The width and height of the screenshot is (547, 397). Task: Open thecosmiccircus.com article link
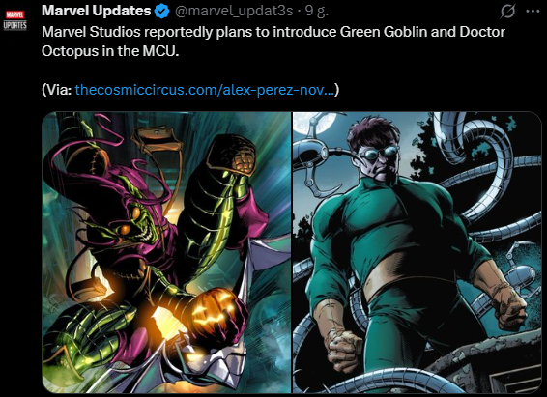click(x=205, y=90)
